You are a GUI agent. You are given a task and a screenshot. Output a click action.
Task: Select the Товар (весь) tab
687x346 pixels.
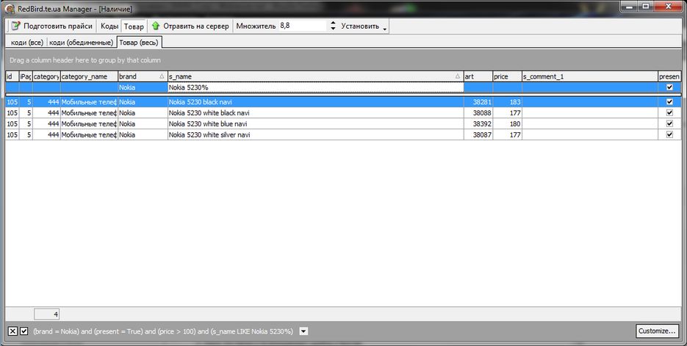point(140,43)
